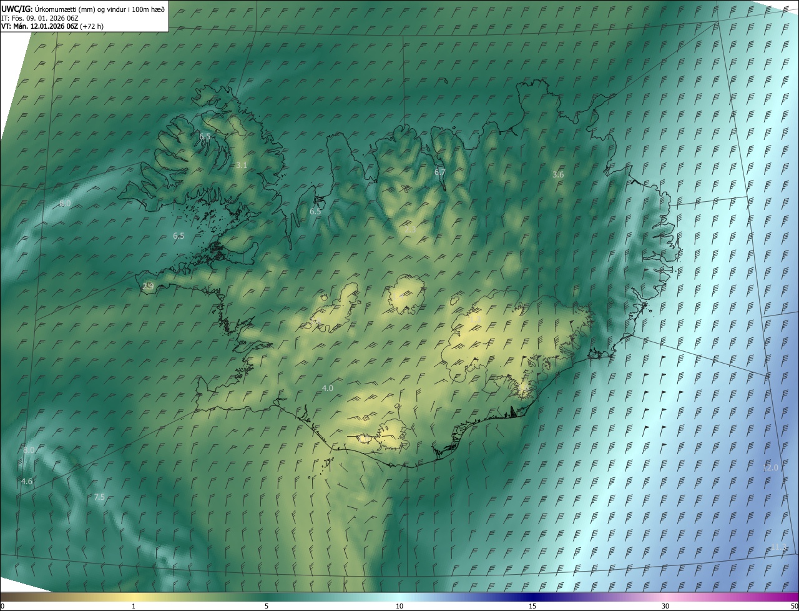This screenshot has height=611, width=799.
Task: Click the 2.9 value label on the map
Action: 148,286
